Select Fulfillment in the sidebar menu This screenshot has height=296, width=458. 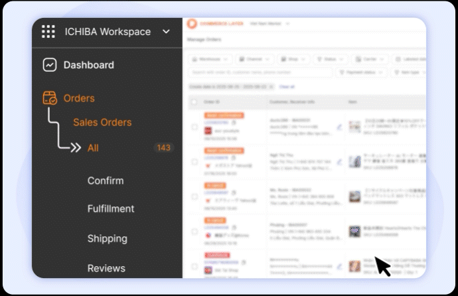coord(111,208)
